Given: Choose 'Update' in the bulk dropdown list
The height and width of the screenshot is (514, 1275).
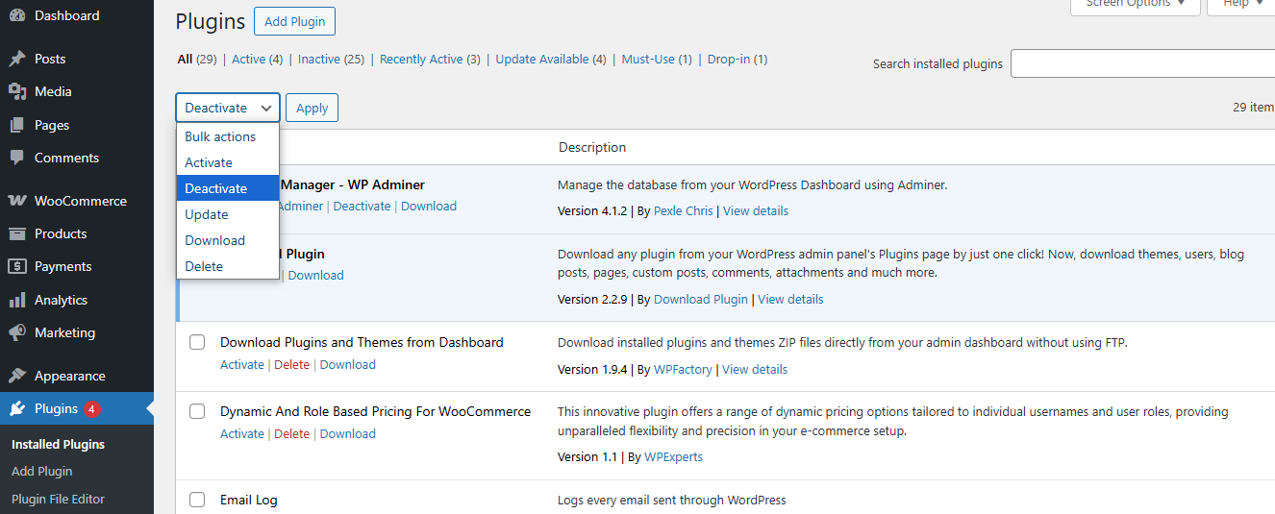Looking at the screenshot, I should tap(228, 214).
